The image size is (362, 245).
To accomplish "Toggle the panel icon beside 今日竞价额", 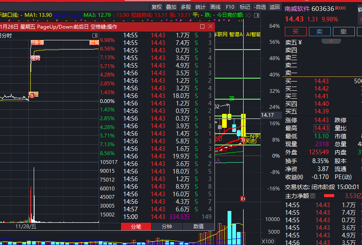I will click(257, 16).
